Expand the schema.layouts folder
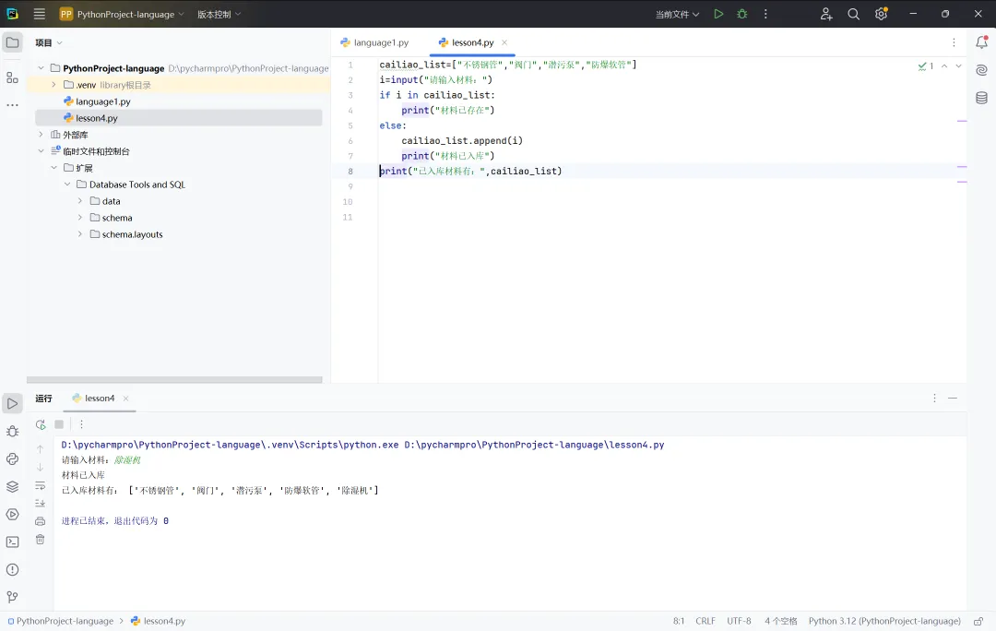This screenshot has height=631, width=996. click(x=80, y=233)
